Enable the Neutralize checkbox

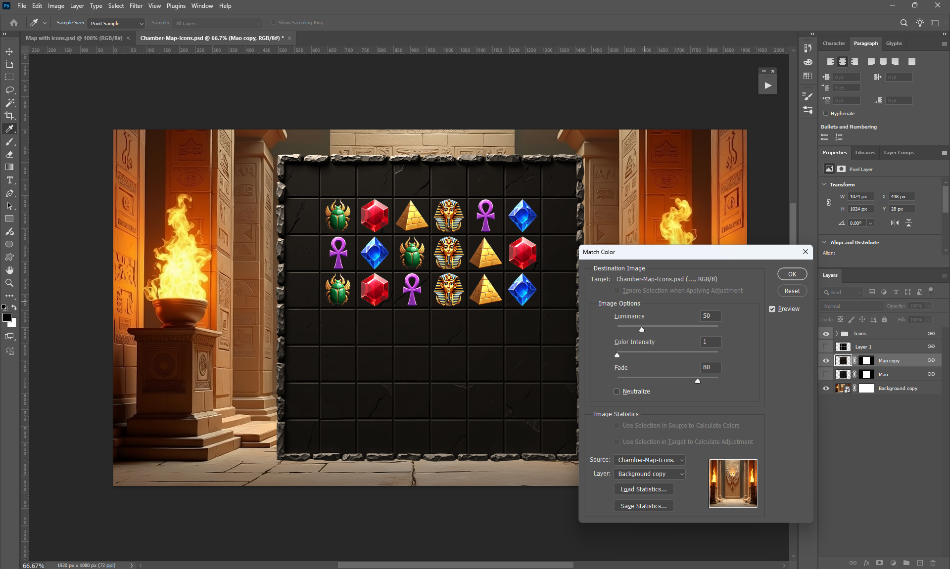coord(617,392)
